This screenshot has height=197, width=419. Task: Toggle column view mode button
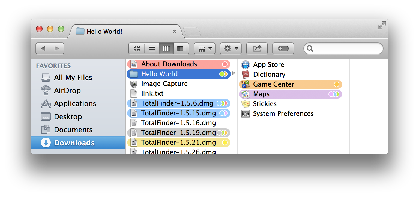point(166,48)
